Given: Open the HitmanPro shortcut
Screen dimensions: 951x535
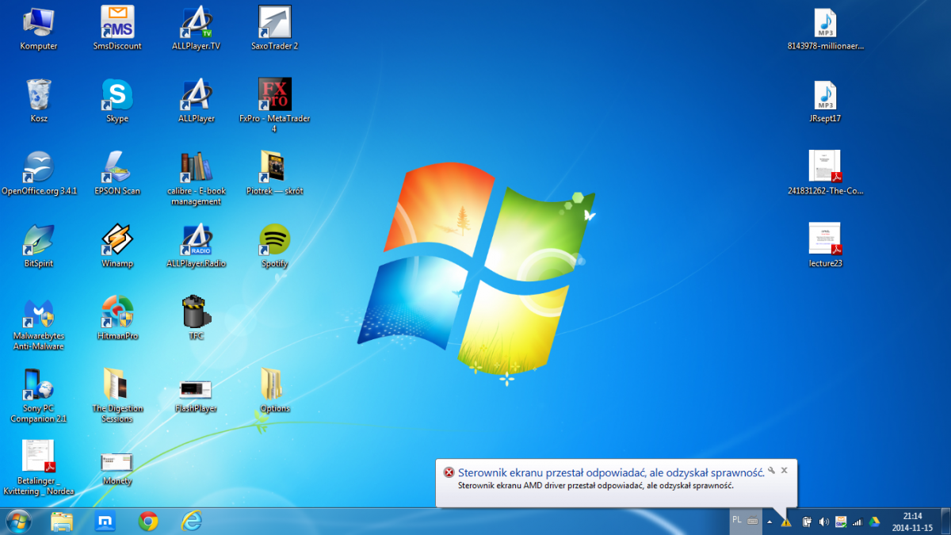Looking at the screenshot, I should coord(117,318).
